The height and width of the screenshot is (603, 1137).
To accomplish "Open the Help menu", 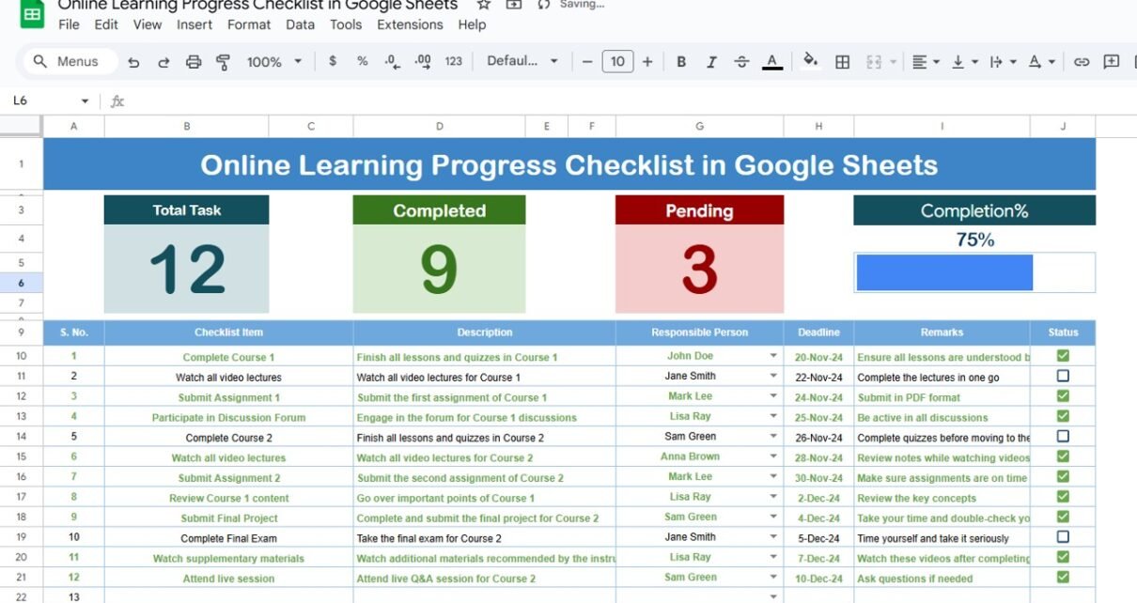I will click(472, 24).
